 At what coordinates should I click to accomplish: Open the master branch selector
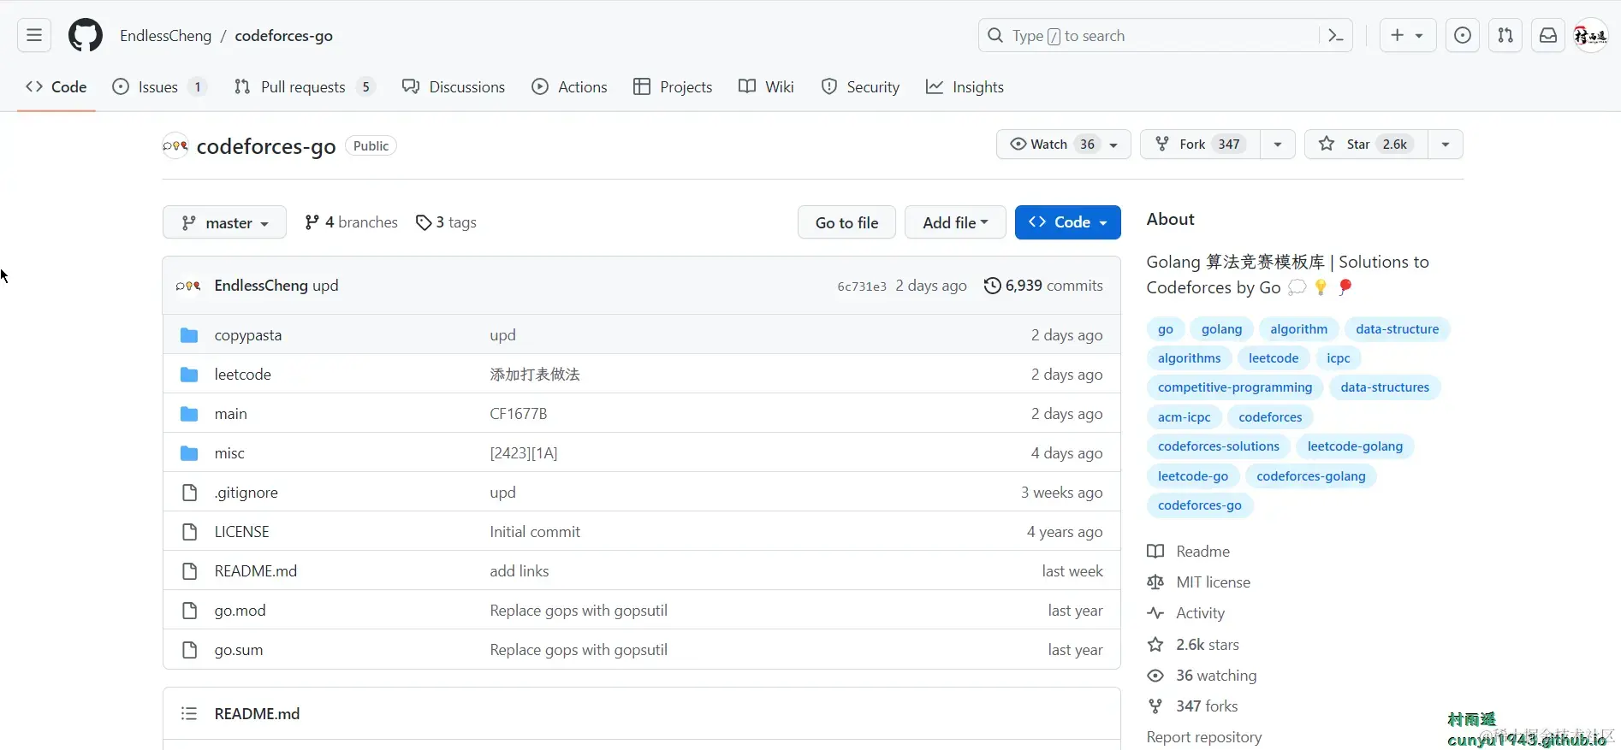click(224, 222)
